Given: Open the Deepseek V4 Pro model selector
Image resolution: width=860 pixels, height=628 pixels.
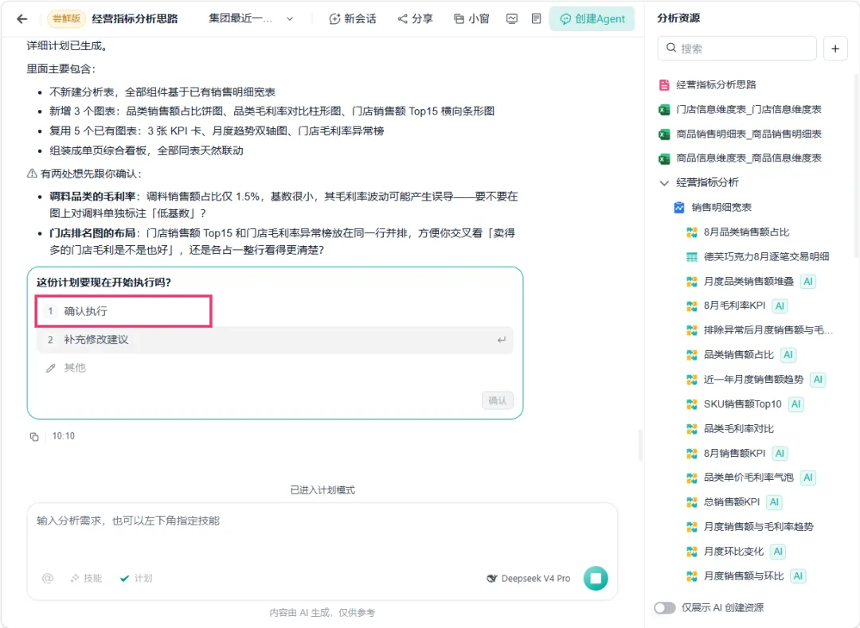Looking at the screenshot, I should pyautogui.click(x=529, y=578).
